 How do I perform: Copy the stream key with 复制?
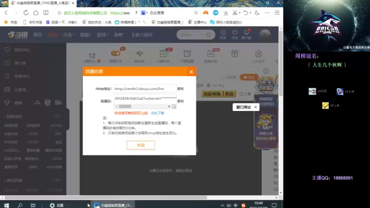pos(180,101)
